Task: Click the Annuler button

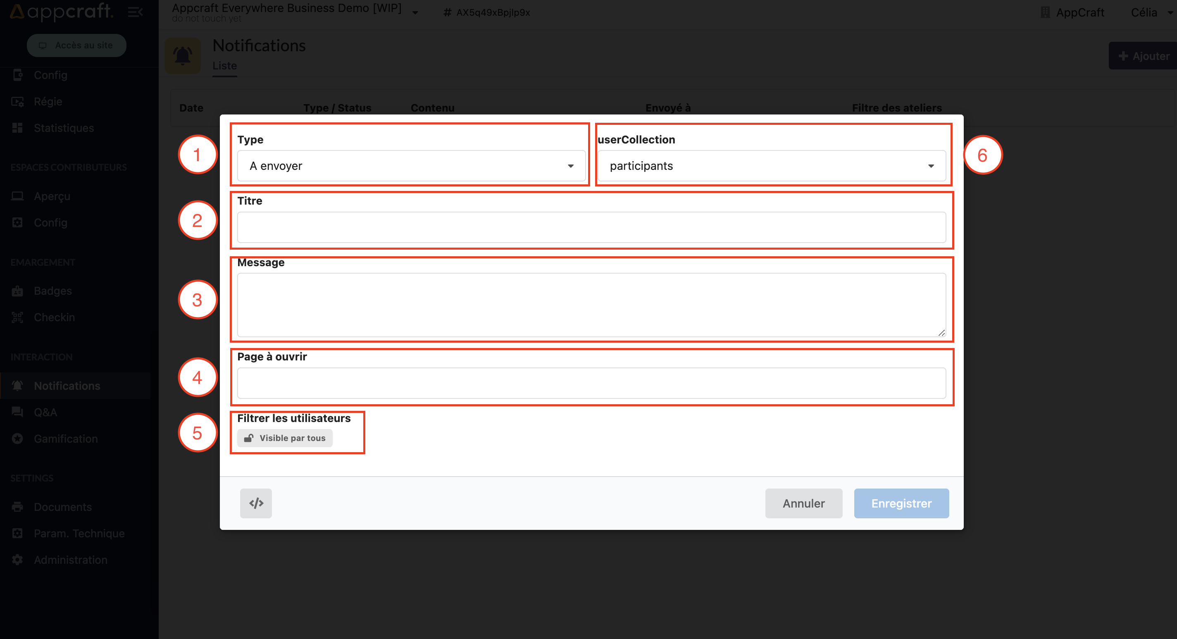Action: [803, 503]
